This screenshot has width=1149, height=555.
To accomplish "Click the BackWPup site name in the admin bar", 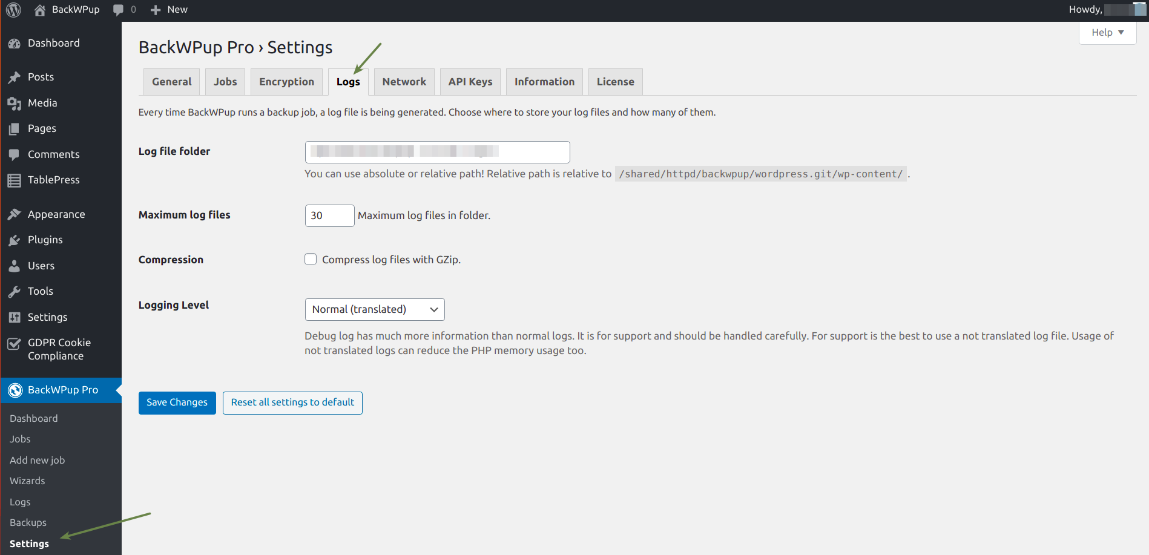I will tap(76, 10).
